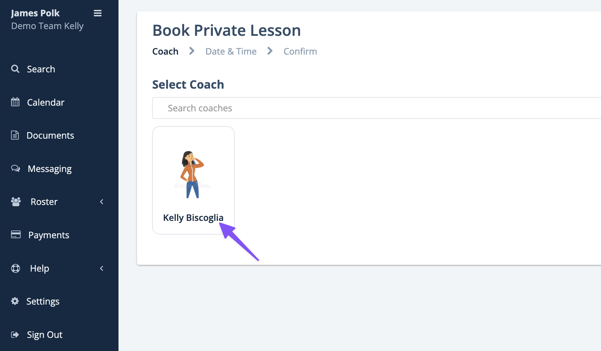This screenshot has width=601, height=351.
Task: Expand the Roster submenu chevron
Action: point(101,202)
